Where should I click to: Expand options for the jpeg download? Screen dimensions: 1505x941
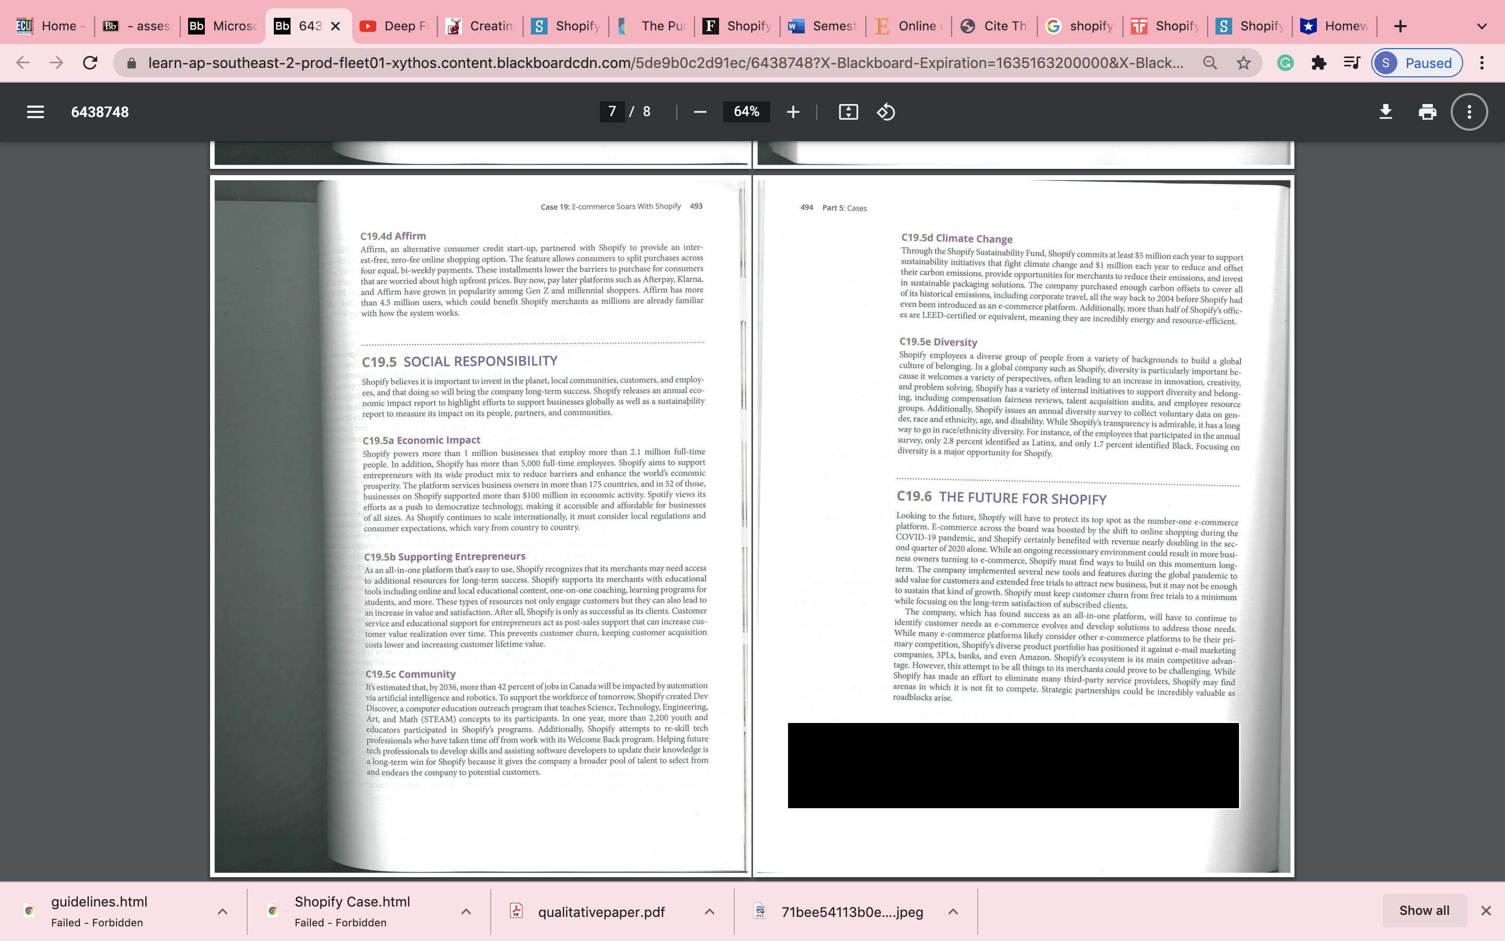pyautogui.click(x=953, y=911)
